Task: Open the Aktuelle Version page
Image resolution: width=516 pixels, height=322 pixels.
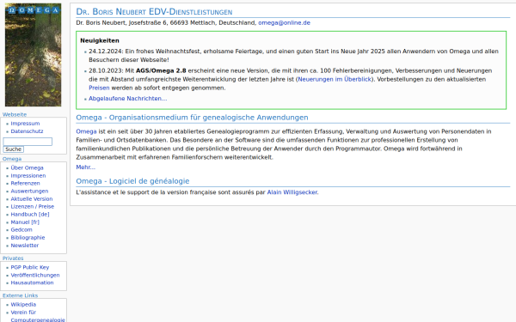Action: (32, 199)
